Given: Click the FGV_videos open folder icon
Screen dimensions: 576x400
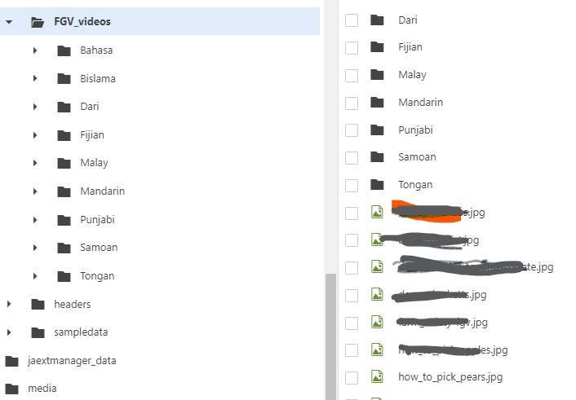Looking at the screenshot, I should click(x=38, y=22).
